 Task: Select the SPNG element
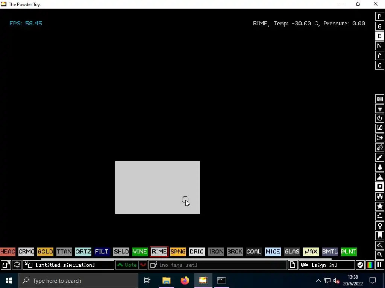pyautogui.click(x=178, y=252)
